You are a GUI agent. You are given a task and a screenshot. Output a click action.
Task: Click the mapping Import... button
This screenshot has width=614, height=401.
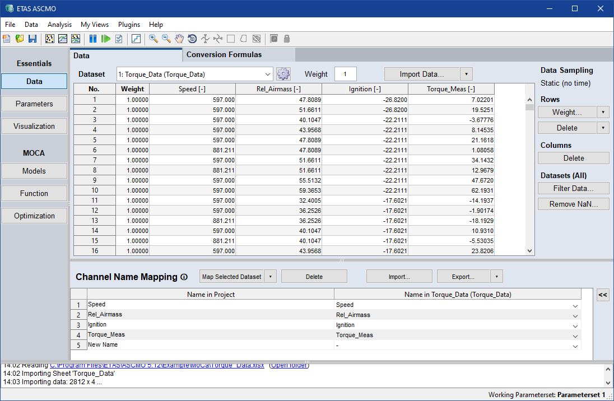[x=399, y=277]
